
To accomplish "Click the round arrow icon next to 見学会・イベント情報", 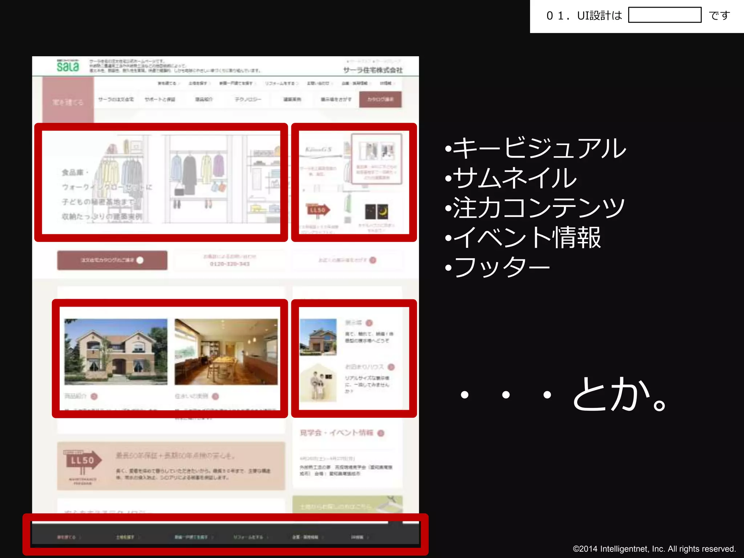I will (381, 433).
